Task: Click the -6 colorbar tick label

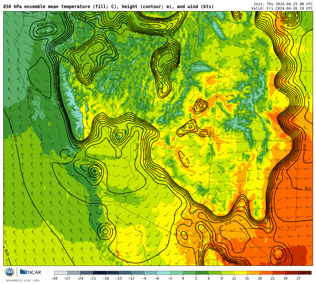Action: 157,278
